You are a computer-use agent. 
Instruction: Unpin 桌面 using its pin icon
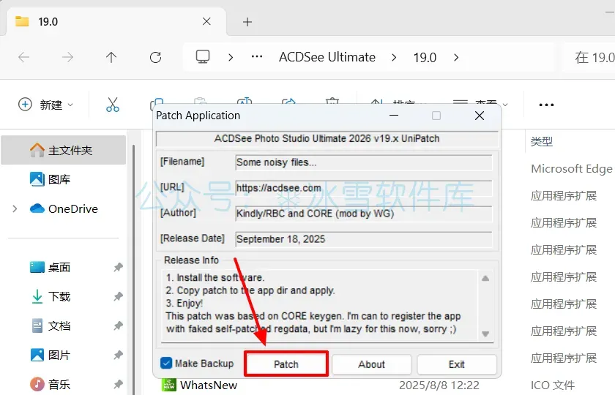pyautogui.click(x=118, y=267)
